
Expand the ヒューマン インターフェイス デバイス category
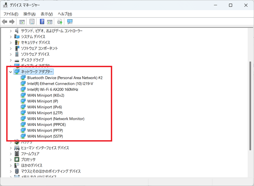click(x=11, y=148)
